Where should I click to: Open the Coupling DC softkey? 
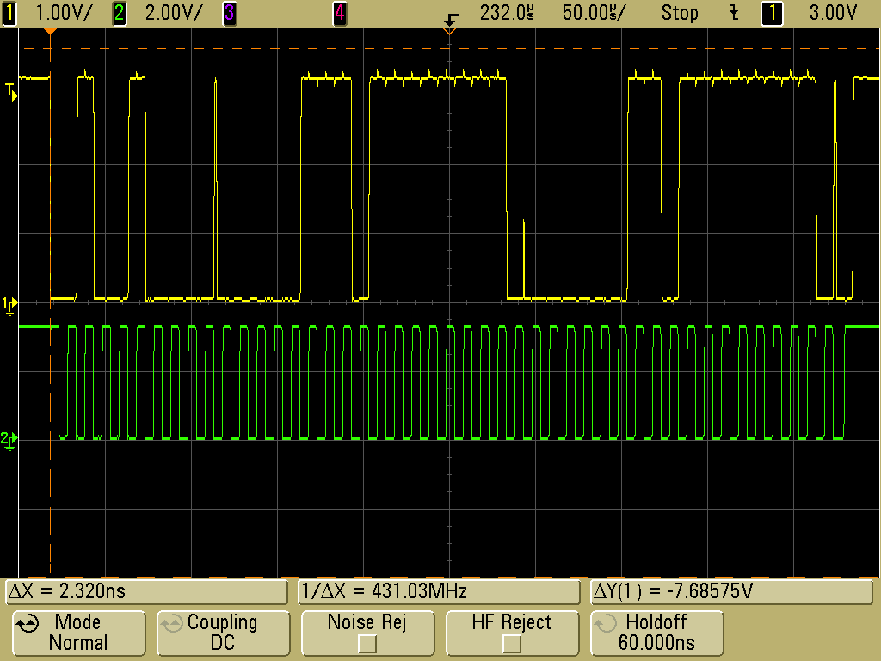point(223,633)
